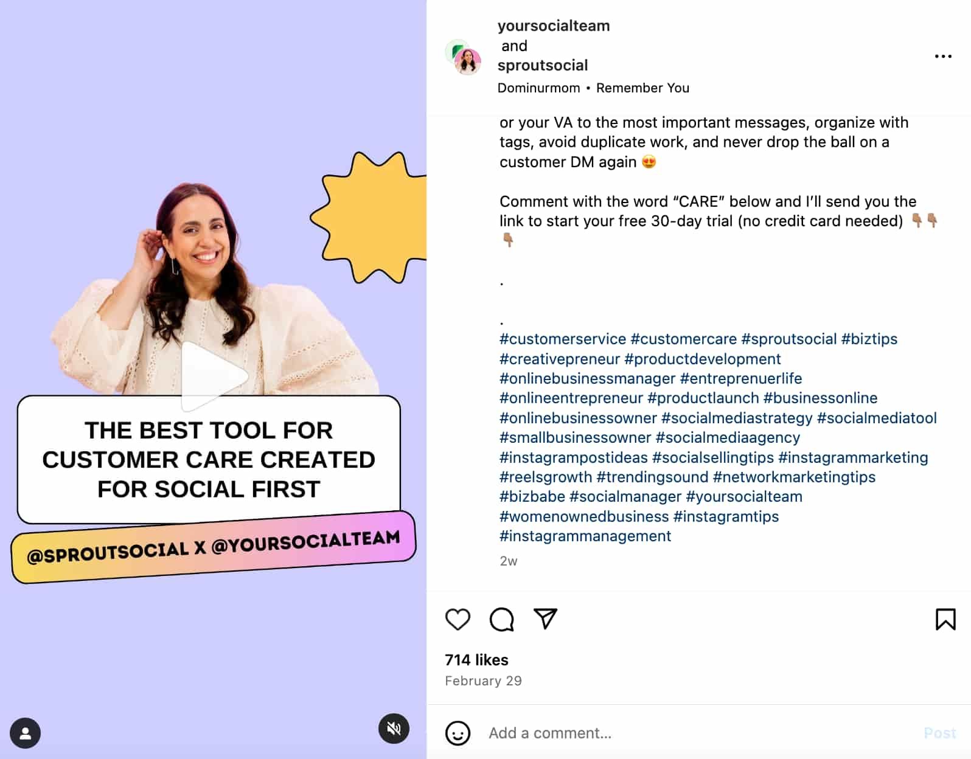
Task: Open the yoursocialteam profile link
Action: tap(553, 26)
